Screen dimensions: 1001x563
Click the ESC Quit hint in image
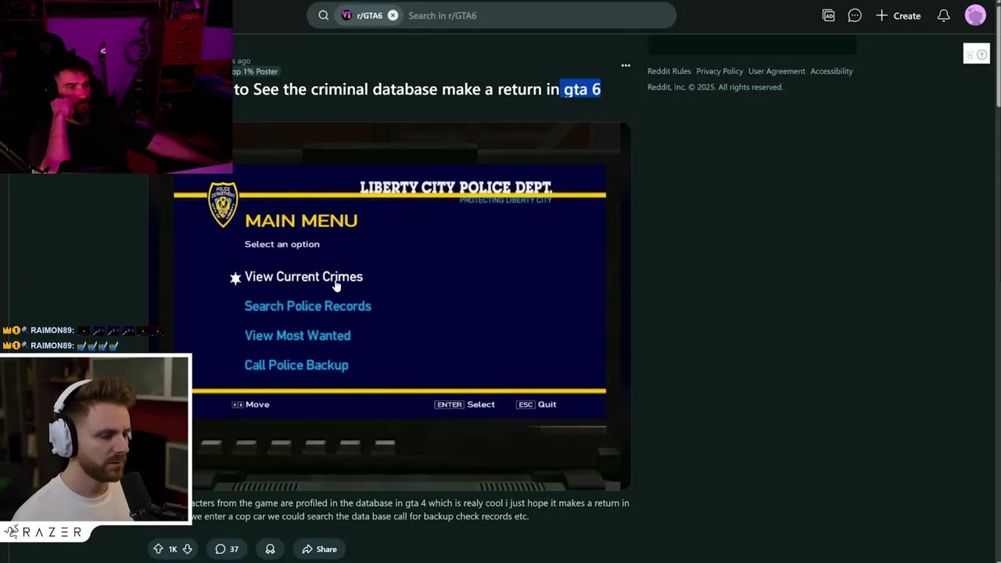point(536,404)
